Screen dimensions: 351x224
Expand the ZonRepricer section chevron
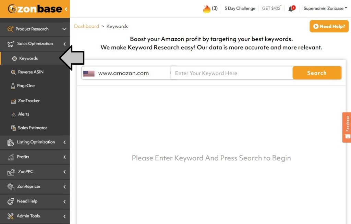click(x=64, y=187)
